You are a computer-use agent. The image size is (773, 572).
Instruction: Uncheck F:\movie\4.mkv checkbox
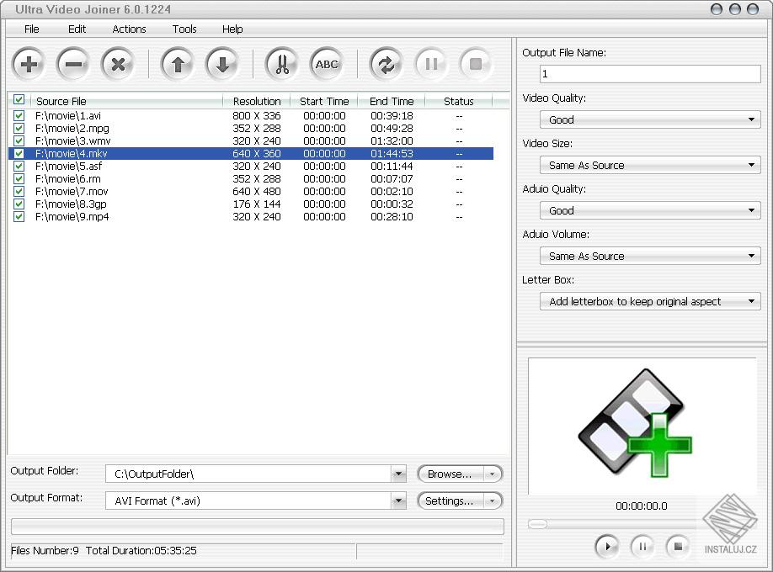(19, 153)
